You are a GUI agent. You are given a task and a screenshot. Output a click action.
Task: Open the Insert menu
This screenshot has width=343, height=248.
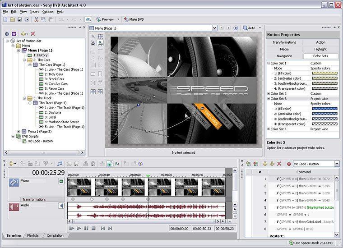click(34, 11)
